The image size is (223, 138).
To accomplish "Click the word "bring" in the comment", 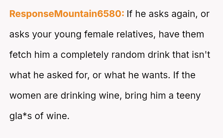I will coord(136,96).
